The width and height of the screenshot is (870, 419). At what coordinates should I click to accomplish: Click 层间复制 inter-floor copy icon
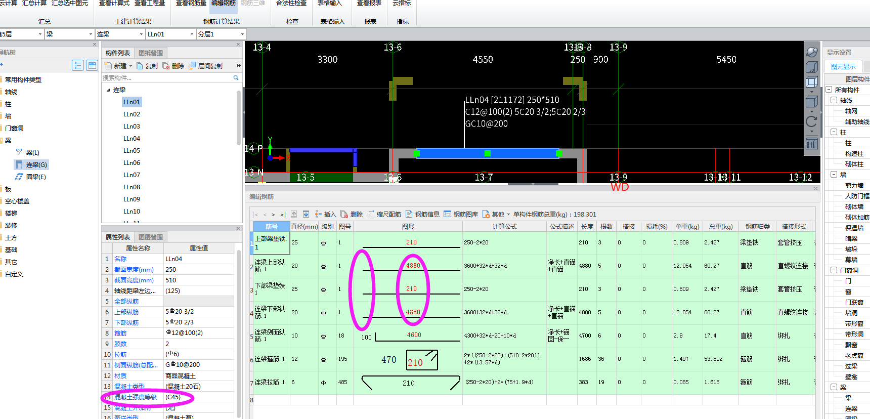pyautogui.click(x=192, y=66)
